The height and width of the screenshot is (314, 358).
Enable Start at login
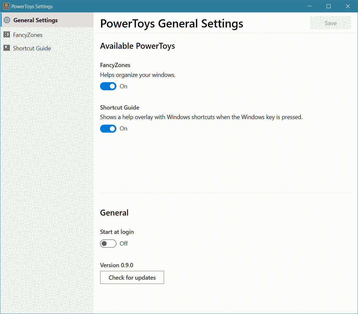pyautogui.click(x=108, y=243)
